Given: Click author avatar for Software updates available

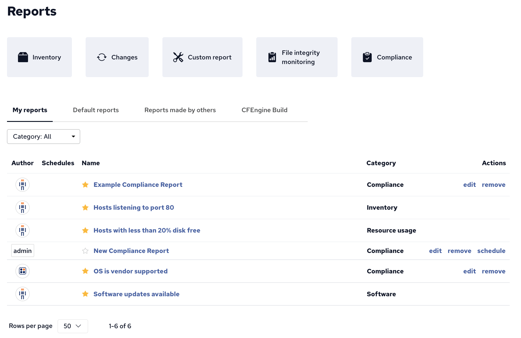Looking at the screenshot, I should [23, 294].
